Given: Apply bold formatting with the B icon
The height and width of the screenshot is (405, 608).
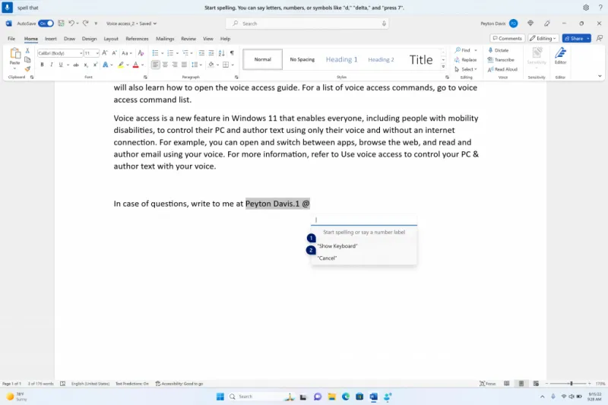Looking at the screenshot, I should [42, 65].
